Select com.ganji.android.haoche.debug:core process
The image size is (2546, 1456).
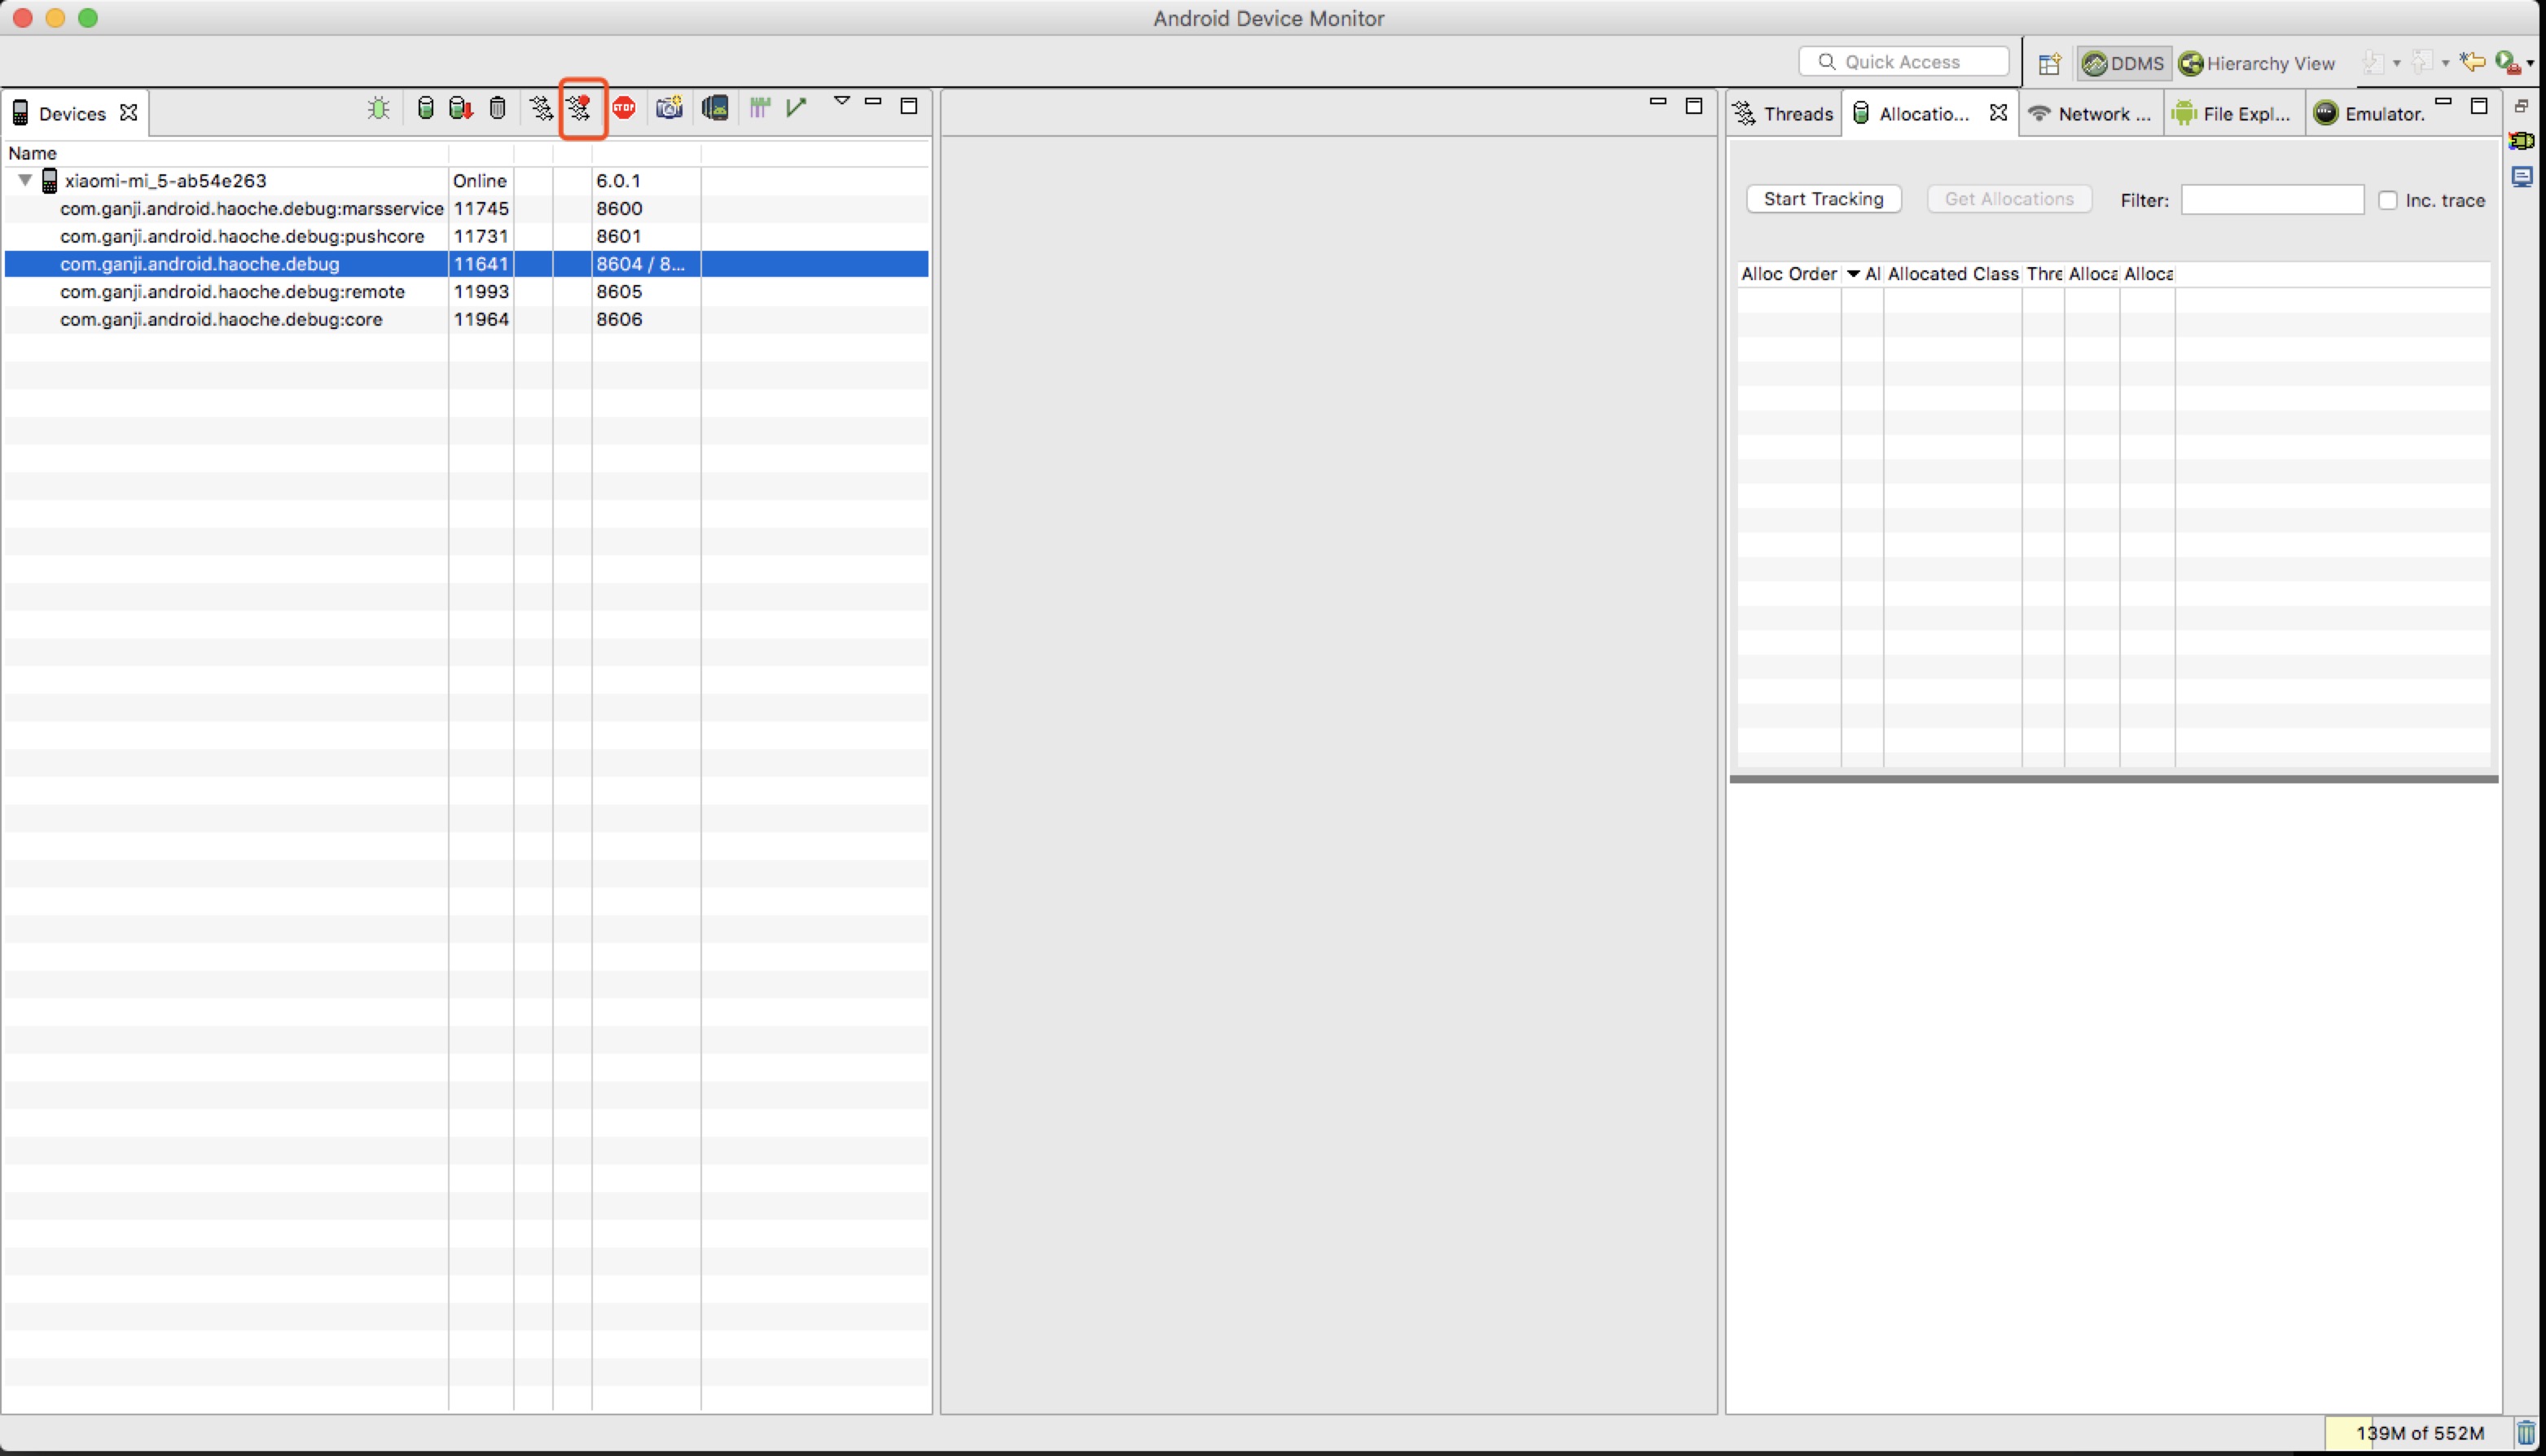point(221,320)
